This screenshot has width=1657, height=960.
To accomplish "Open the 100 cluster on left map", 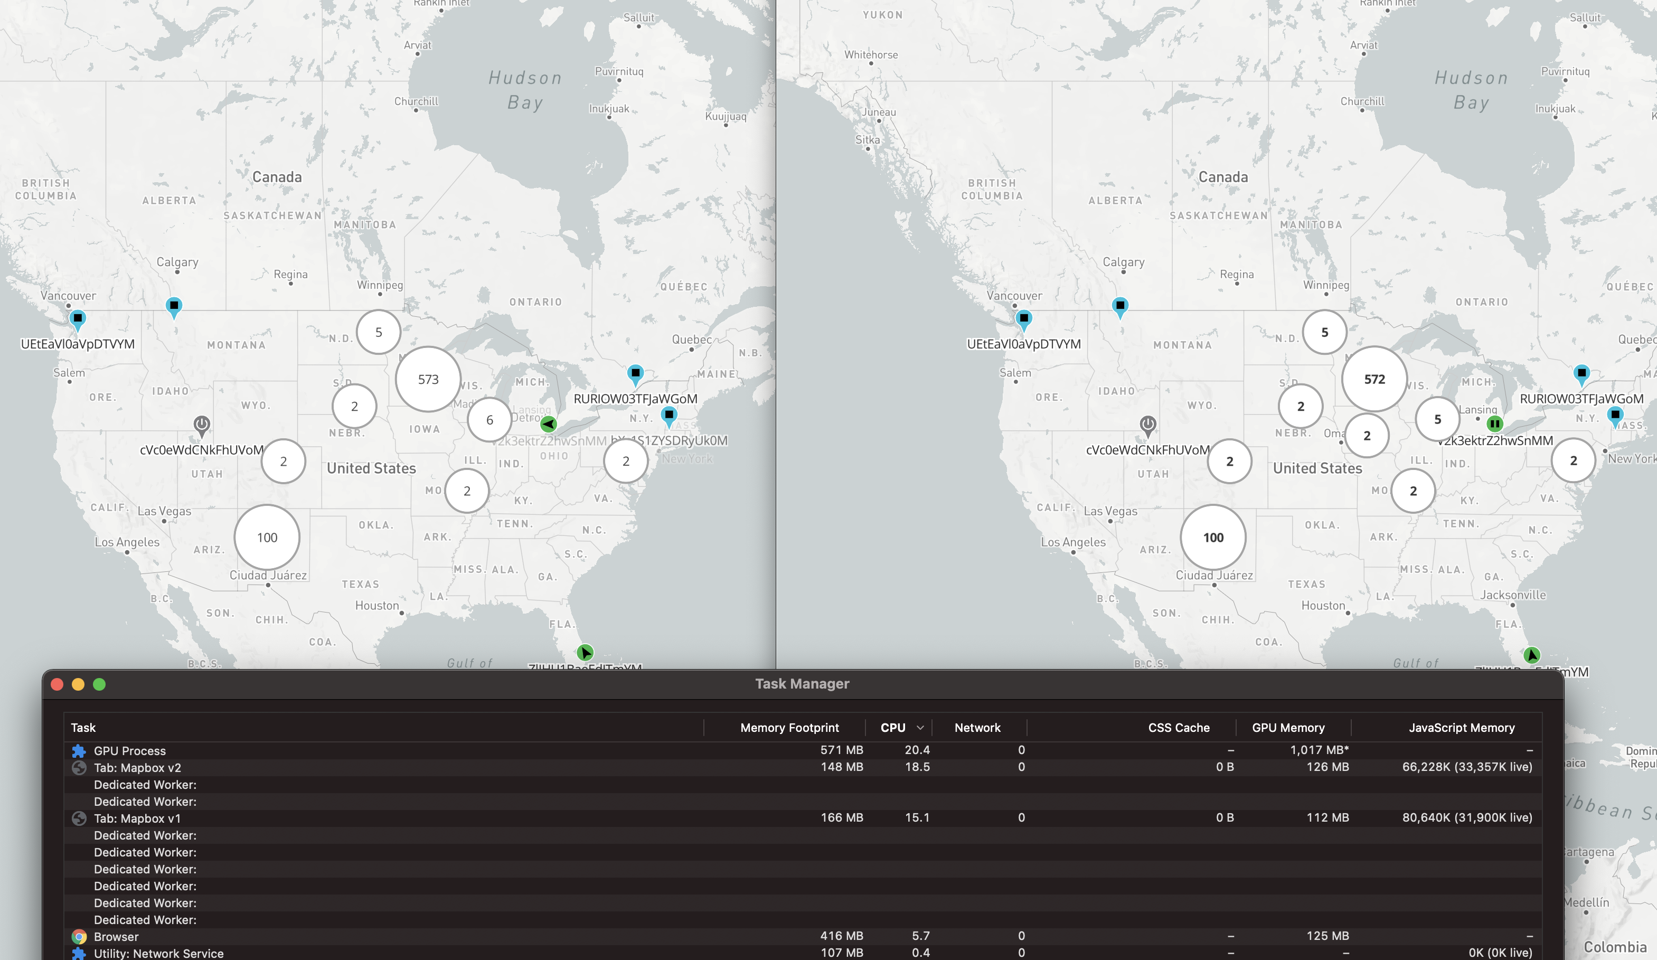I will pyautogui.click(x=267, y=537).
